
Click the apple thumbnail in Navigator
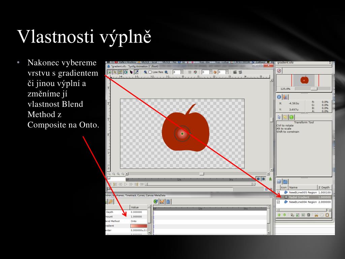point(304,80)
